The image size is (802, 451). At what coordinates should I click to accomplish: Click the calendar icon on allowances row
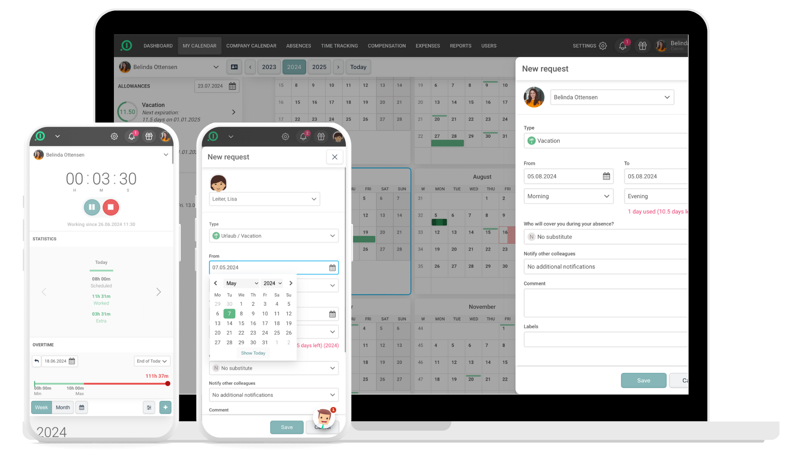[232, 86]
